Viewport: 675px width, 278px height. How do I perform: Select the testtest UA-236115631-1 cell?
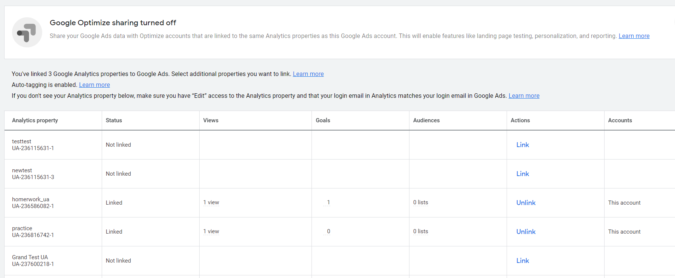coord(53,145)
